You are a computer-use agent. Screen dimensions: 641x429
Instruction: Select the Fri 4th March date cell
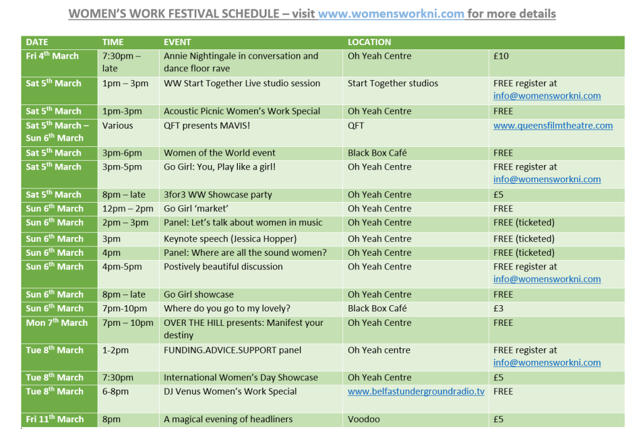[59, 63]
